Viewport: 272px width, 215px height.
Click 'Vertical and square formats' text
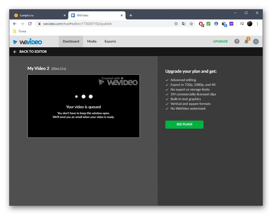190,104
